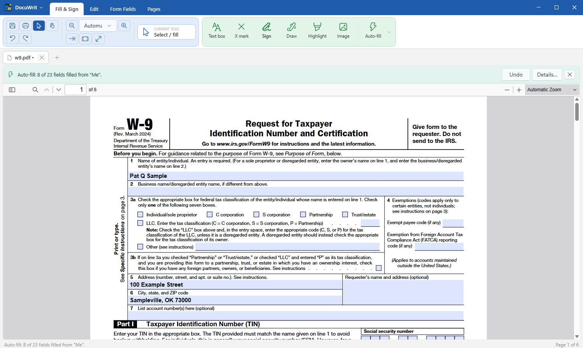Screen dimensions: 583x348
Task: Toggle the sidebar panel icon
Action: point(12,90)
